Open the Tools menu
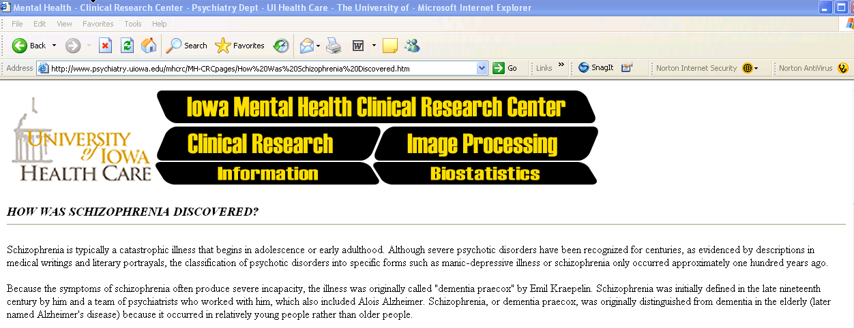 pos(133,24)
